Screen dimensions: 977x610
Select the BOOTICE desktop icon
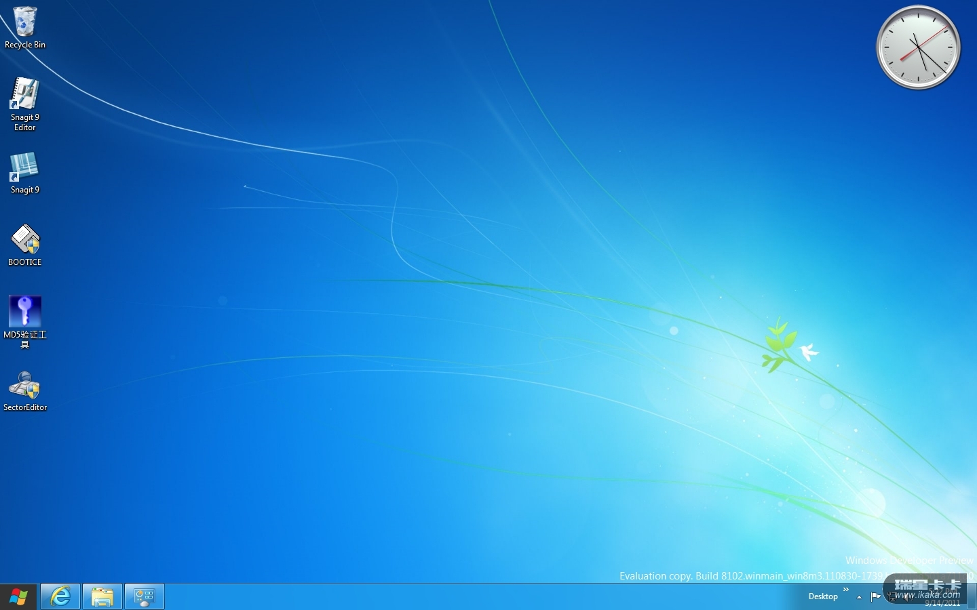pos(25,245)
